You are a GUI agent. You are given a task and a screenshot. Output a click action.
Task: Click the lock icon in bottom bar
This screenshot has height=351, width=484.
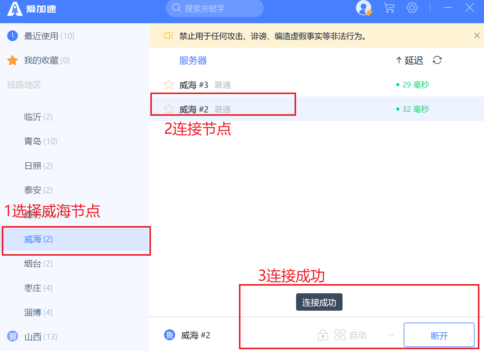(323, 335)
